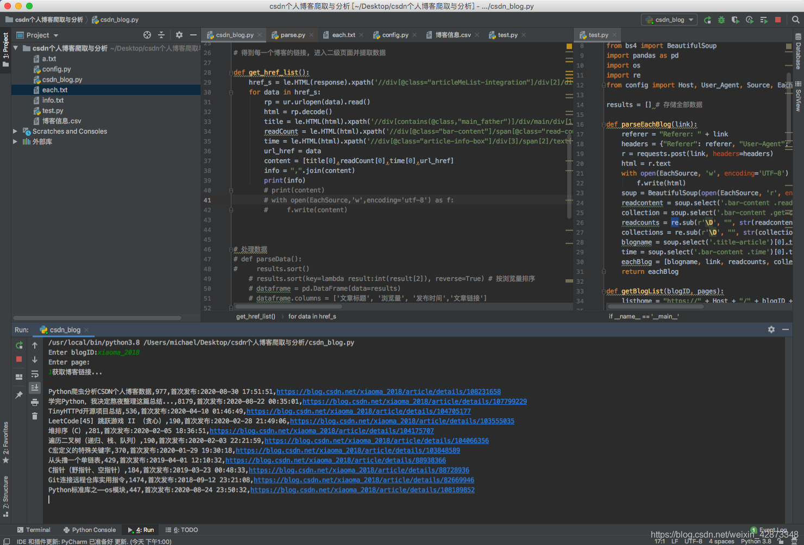Viewport: 804px width, 545px height.
Task: Open the Terminal tool window tab
Action: [34, 530]
